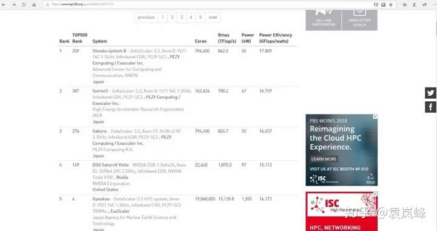Share the page via Twitter icon
Image resolution: width=437 pixels, height=231 pixels.
click(430, 93)
